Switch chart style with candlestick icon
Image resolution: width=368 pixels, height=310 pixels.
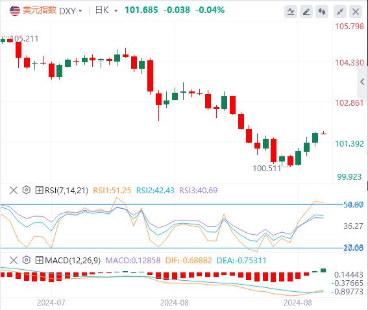(322, 11)
